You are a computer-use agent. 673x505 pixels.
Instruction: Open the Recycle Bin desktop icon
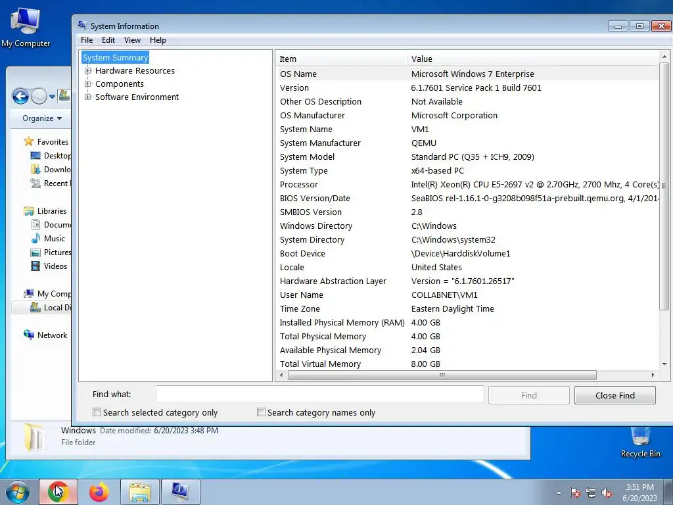pos(640,443)
